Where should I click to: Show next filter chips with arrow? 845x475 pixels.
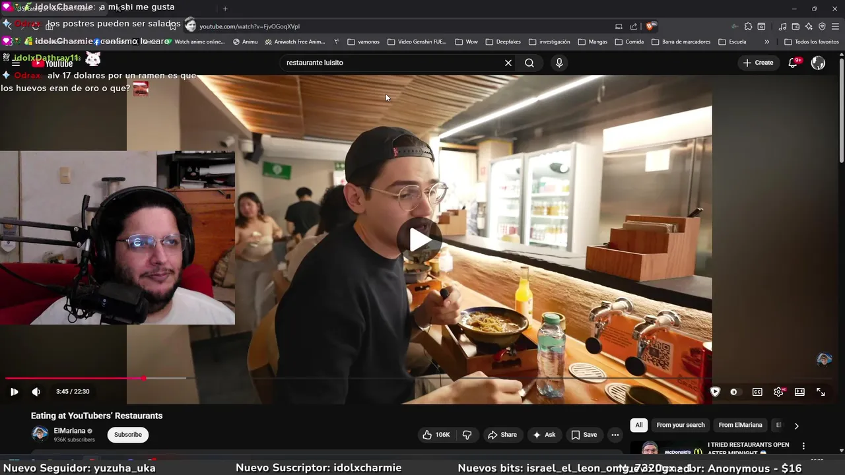coord(796,426)
